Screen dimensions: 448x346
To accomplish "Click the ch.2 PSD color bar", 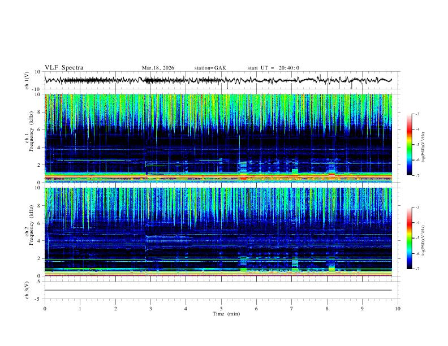I will [x=410, y=238].
